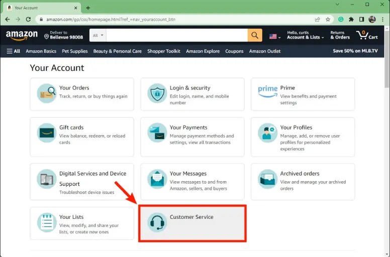Open the Gift cards title
Screen dimensions: 390x257
click(x=71, y=127)
